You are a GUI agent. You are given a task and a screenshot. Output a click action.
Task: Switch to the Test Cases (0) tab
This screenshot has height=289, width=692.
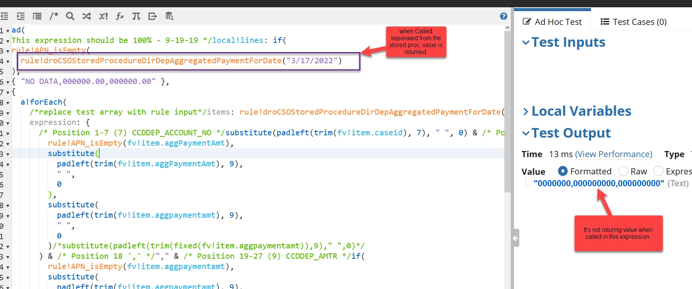point(634,22)
